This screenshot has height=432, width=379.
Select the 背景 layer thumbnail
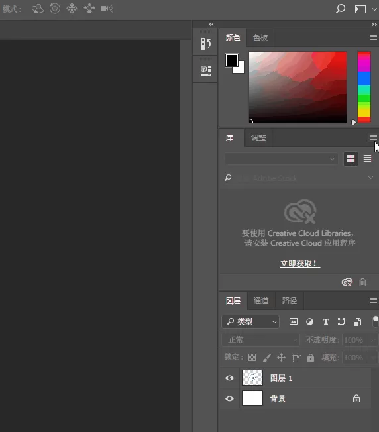(252, 398)
